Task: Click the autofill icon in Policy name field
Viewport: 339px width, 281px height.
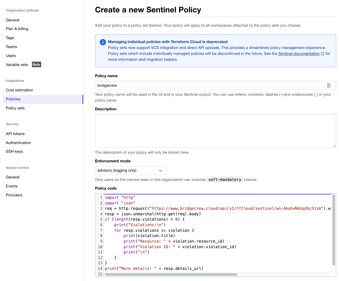Action: 329,86
